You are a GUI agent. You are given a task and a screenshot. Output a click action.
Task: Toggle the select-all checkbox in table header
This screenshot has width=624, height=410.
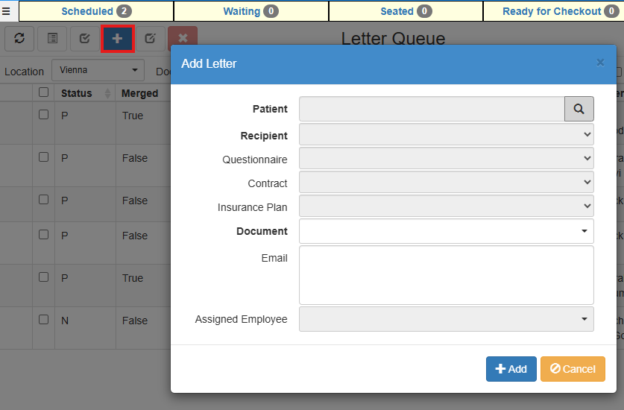pos(43,92)
